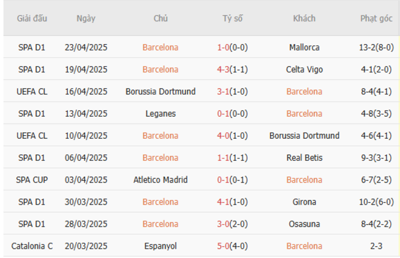Open the Girona team link
This screenshot has width=400, height=258.
click(x=304, y=202)
